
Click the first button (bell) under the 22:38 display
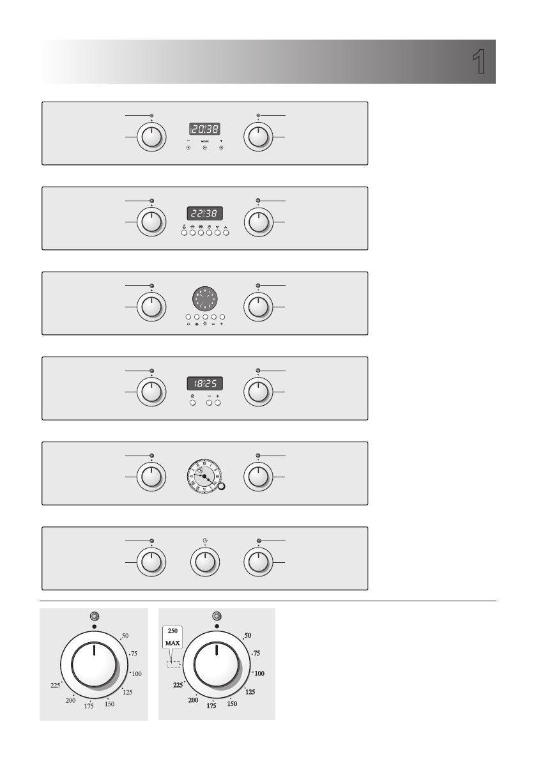click(x=185, y=233)
